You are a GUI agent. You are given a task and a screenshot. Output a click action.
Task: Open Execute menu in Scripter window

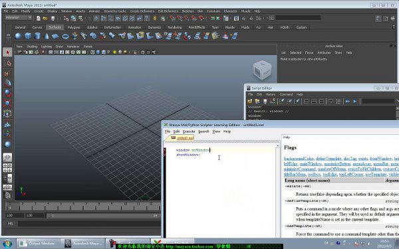click(x=189, y=131)
